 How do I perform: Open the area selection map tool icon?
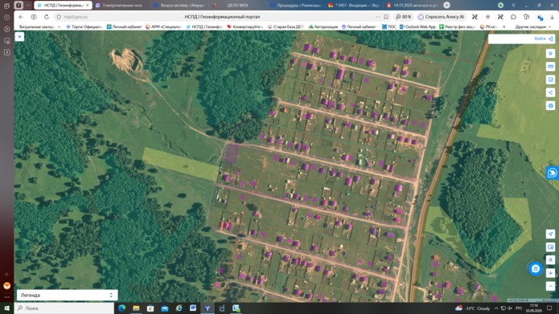click(x=550, y=80)
